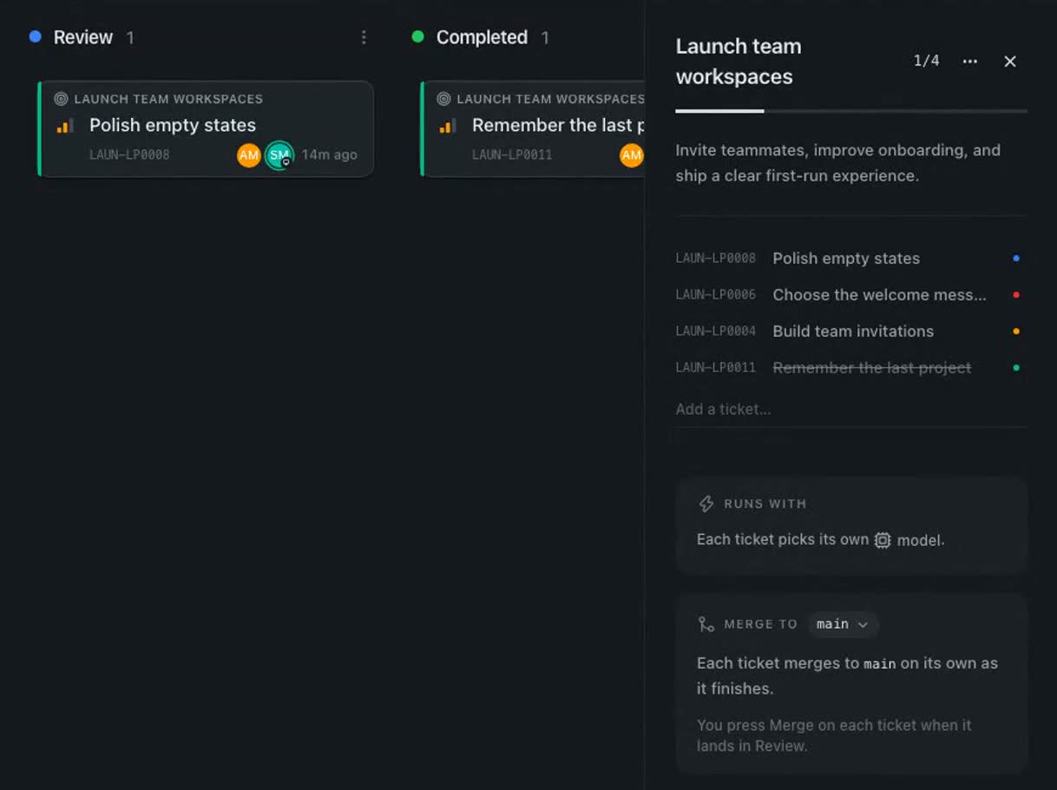
Task: Open Build team invitations ticket in list
Action: (x=851, y=331)
